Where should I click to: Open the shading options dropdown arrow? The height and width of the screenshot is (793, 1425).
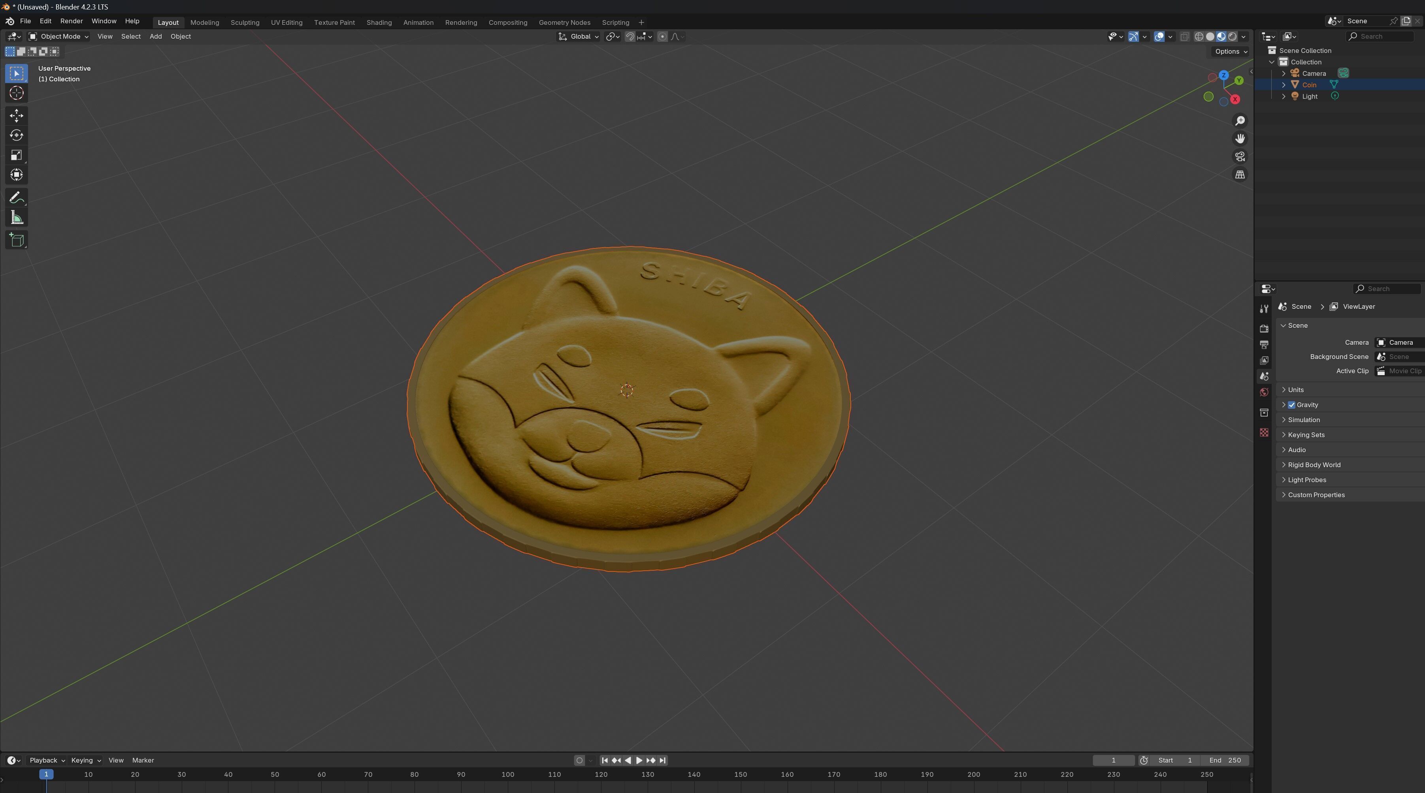click(x=1244, y=36)
